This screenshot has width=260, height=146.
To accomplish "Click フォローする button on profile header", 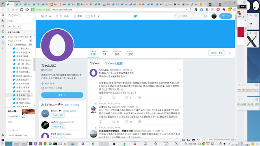I will tap(217, 53).
